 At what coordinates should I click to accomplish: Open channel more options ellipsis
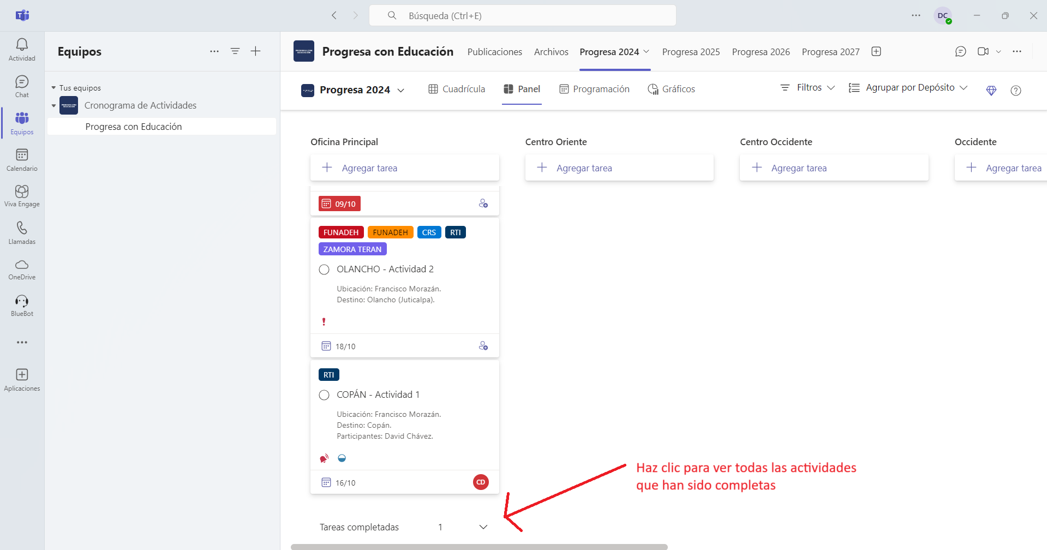click(x=1017, y=51)
